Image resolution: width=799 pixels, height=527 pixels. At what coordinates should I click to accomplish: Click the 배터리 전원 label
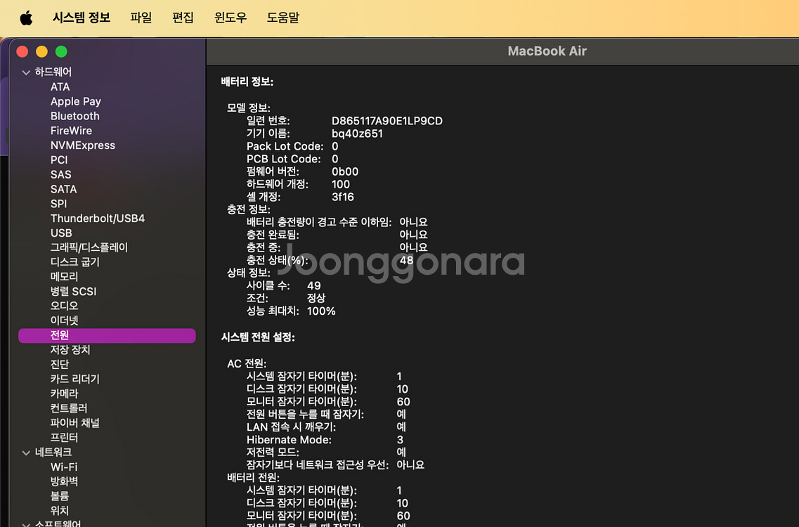click(253, 478)
